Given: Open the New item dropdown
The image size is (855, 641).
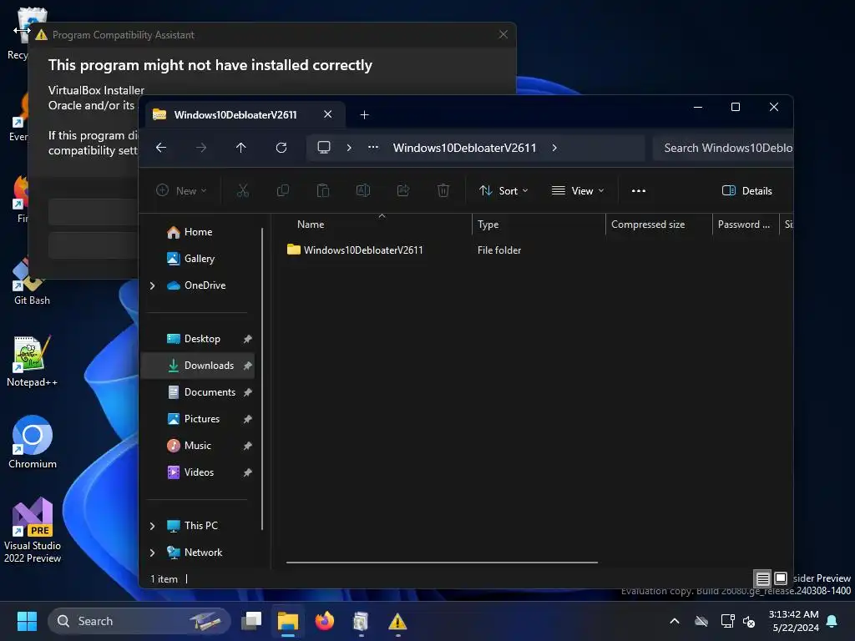Looking at the screenshot, I should (181, 191).
